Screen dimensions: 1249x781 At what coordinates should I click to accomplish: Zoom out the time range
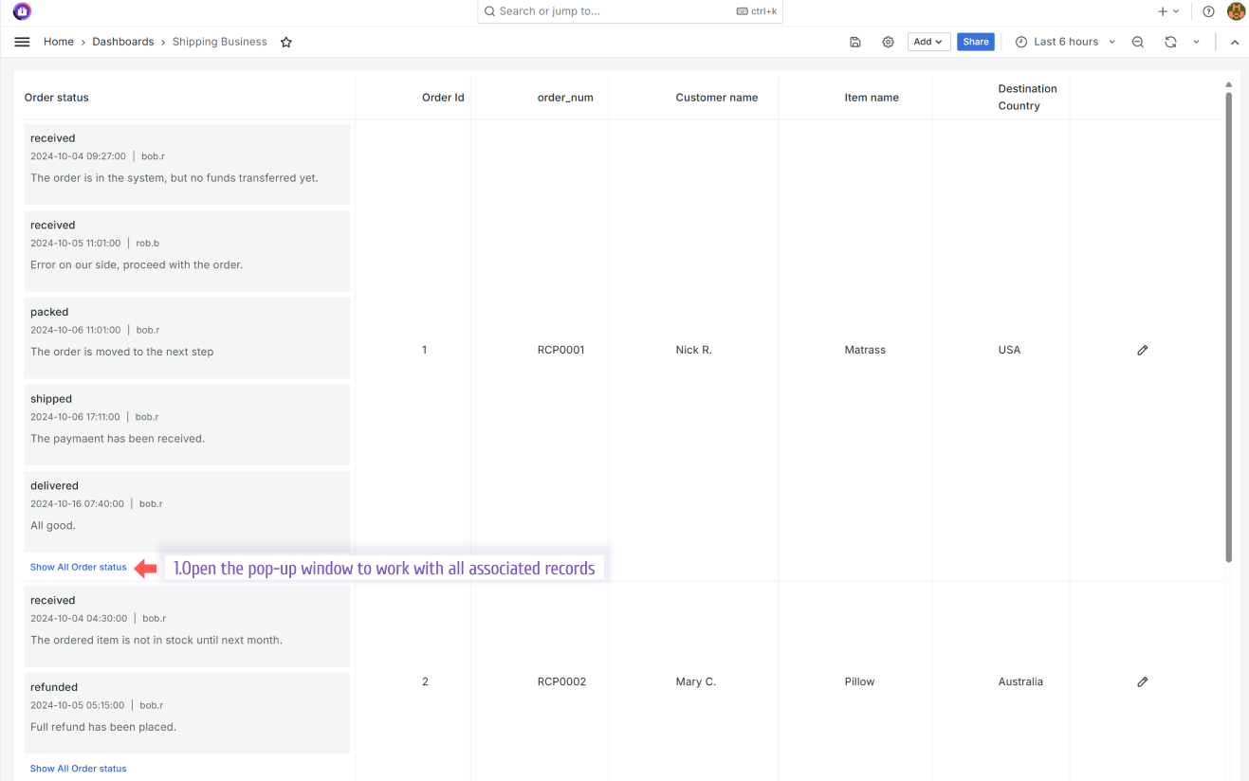pyautogui.click(x=1137, y=42)
